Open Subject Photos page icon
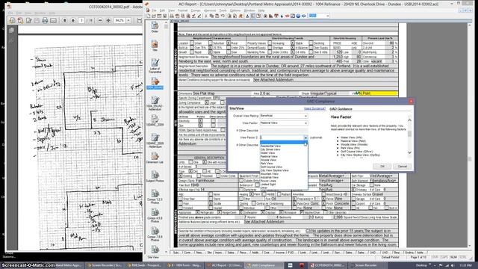 point(155,176)
